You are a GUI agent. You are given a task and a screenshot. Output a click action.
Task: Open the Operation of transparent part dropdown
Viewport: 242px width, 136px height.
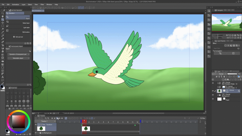[19, 54]
